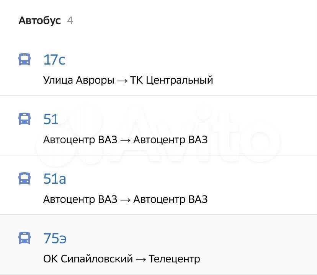Click the Телецентр destination text

tap(174, 259)
